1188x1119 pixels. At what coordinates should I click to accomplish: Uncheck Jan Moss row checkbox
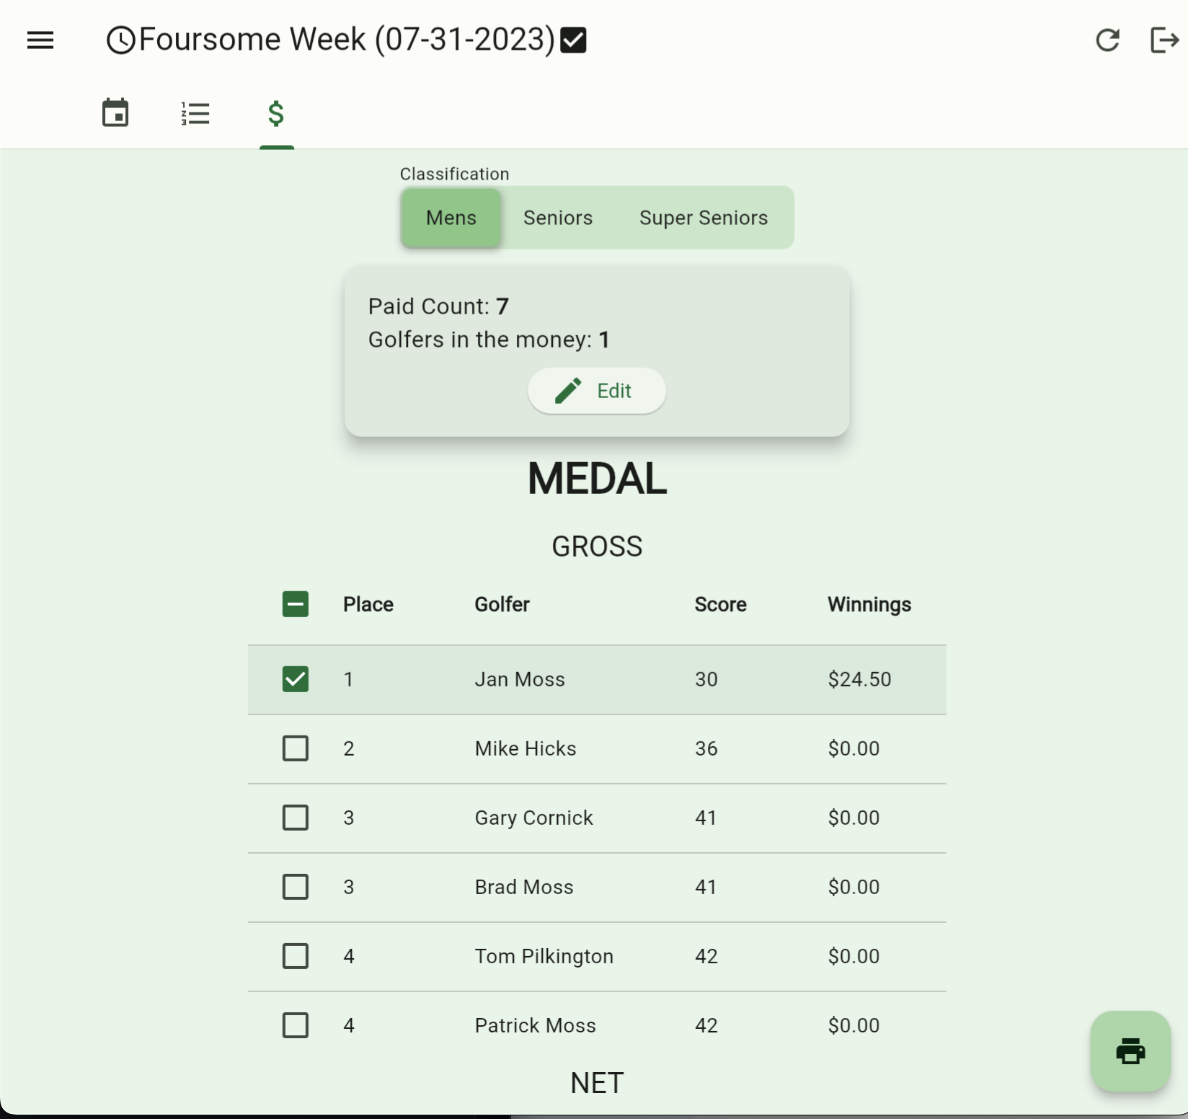point(296,679)
